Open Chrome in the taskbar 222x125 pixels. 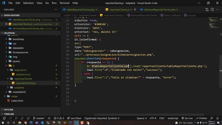[x=25, y=123]
